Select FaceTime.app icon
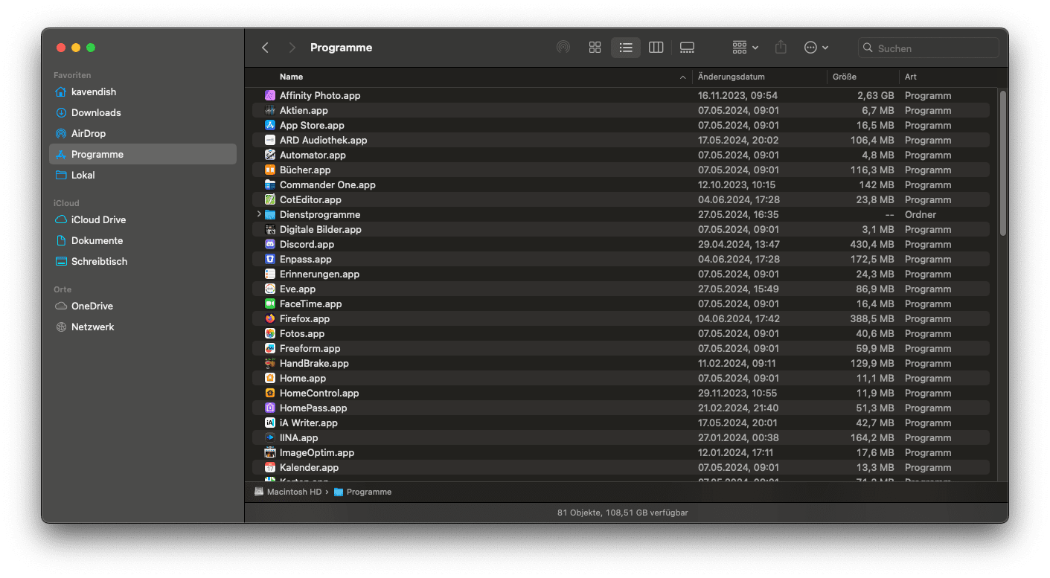 coord(270,304)
